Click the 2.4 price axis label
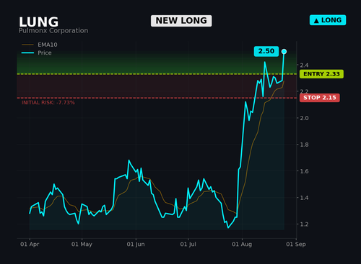The height and width of the screenshot is (264, 361). pyautogui.click(x=304, y=65)
